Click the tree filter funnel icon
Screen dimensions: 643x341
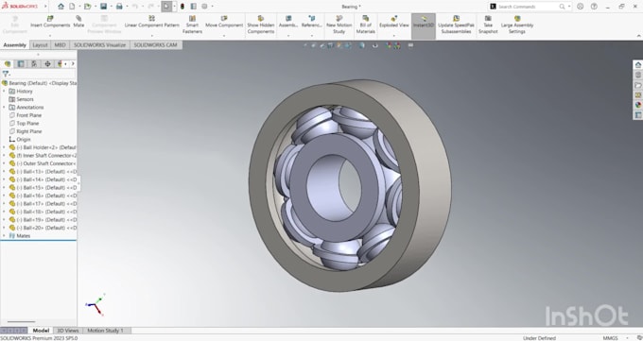[x=6, y=74]
